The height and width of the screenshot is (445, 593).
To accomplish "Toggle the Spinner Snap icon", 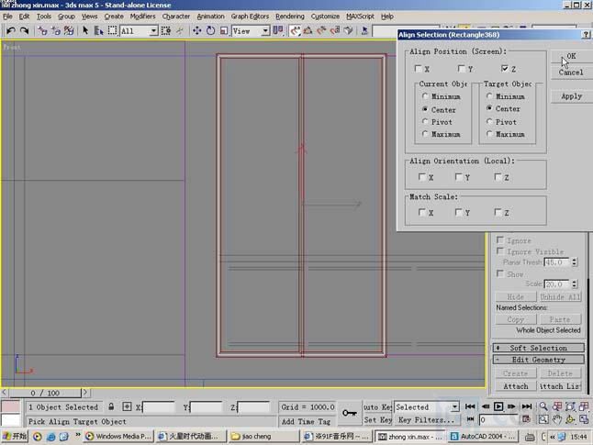I will tap(335, 30).
